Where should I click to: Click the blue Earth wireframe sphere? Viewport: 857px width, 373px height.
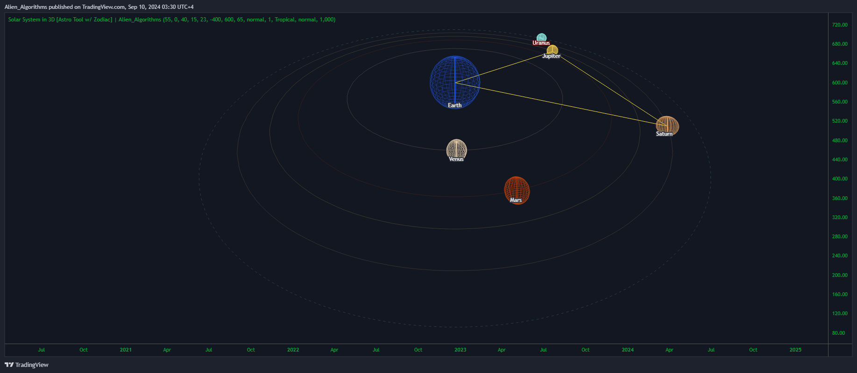coord(454,82)
